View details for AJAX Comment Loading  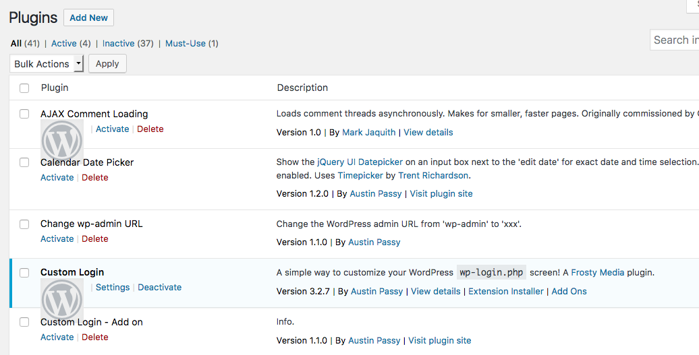[x=428, y=132]
